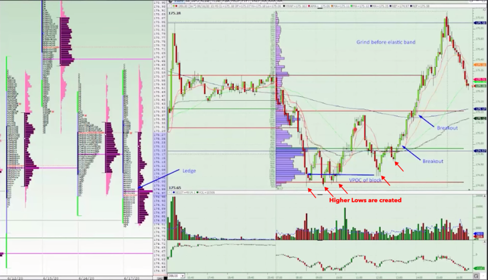Click the 6/16/20 date label on axis

coord(85,276)
